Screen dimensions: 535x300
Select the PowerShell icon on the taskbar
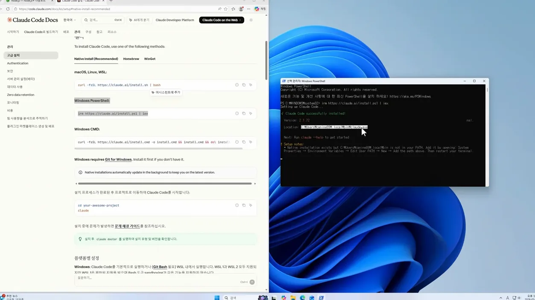click(x=321, y=297)
